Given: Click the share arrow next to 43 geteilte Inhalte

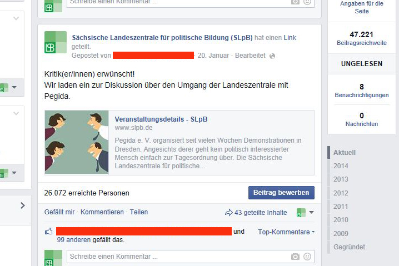Looking at the screenshot, I should [x=229, y=212].
